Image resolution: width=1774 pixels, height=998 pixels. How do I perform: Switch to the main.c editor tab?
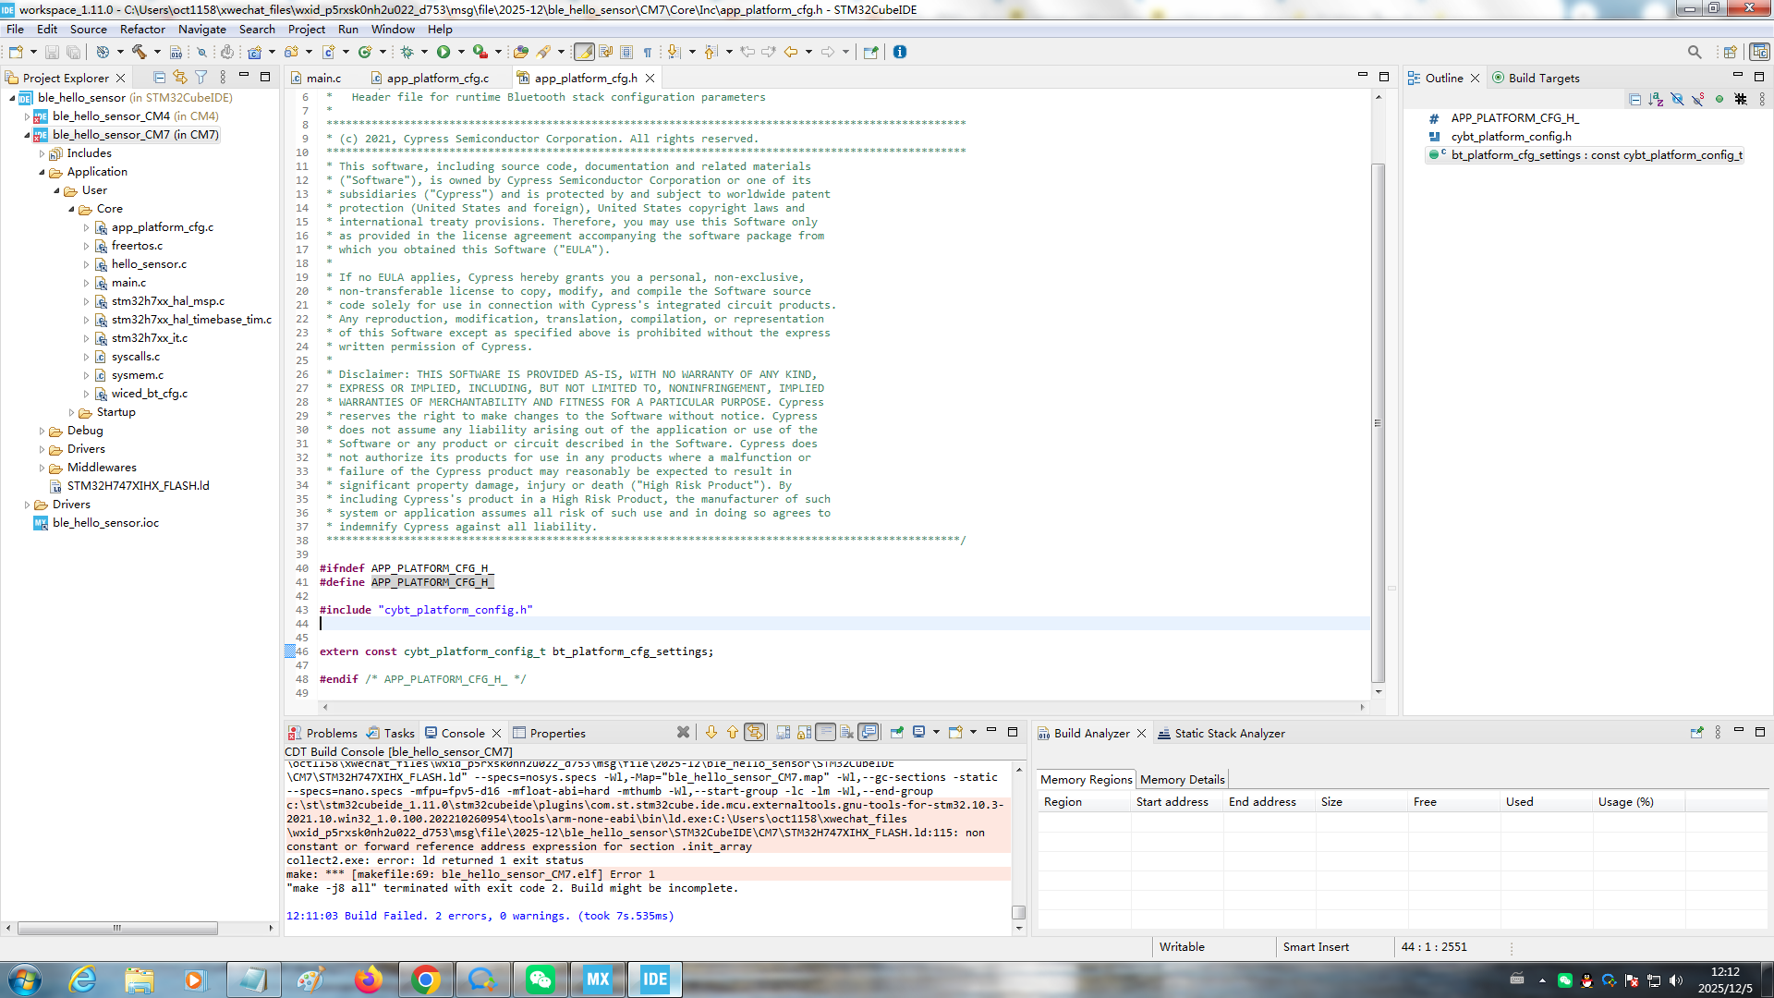tap(323, 79)
